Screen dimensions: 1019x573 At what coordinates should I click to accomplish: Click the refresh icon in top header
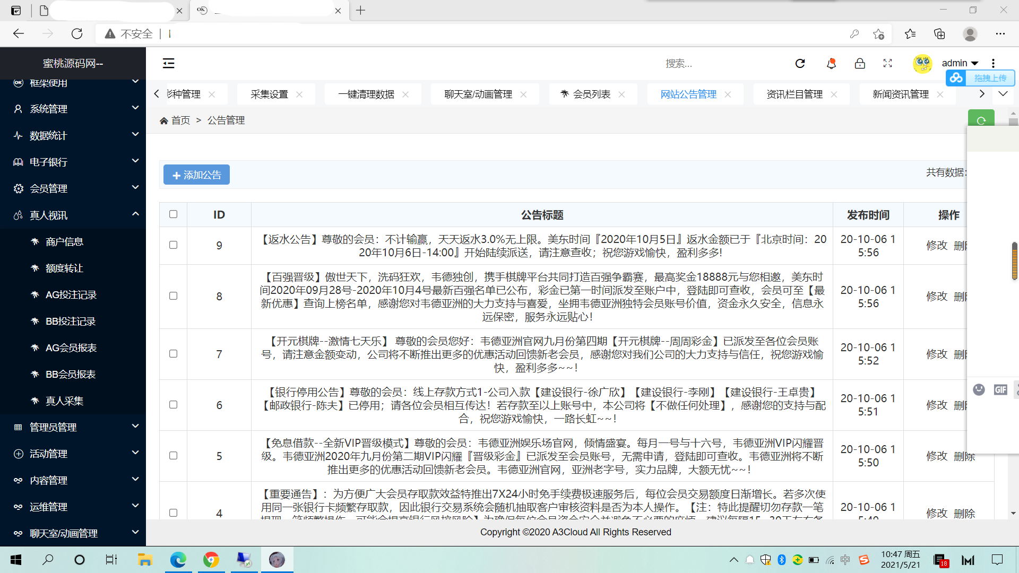click(800, 64)
